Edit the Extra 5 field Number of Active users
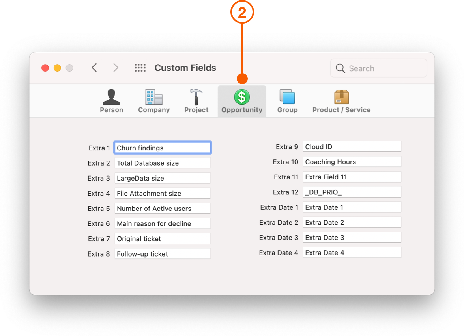464x336 pixels. pos(163,208)
